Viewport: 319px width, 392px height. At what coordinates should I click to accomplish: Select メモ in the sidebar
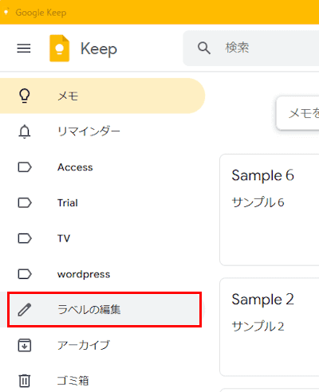[x=102, y=96]
